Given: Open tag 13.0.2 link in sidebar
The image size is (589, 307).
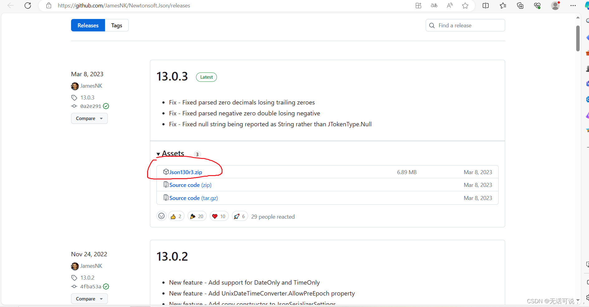Looking at the screenshot, I should point(87,278).
